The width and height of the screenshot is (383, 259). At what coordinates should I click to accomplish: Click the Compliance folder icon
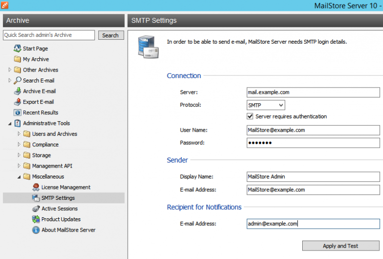tap(26, 145)
